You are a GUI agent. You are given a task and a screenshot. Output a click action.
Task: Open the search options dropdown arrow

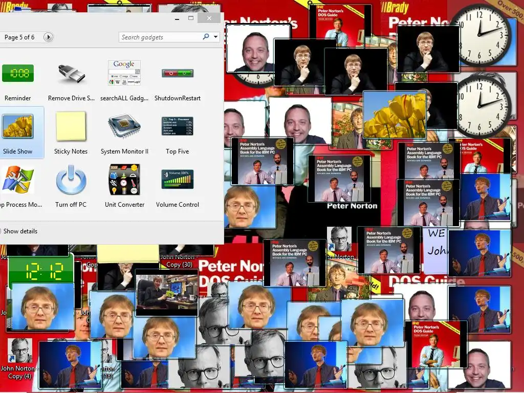(215, 37)
